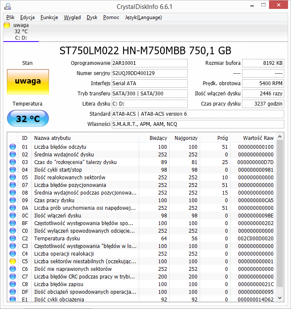Click the blue status icon for attribute C0

[13, 231]
